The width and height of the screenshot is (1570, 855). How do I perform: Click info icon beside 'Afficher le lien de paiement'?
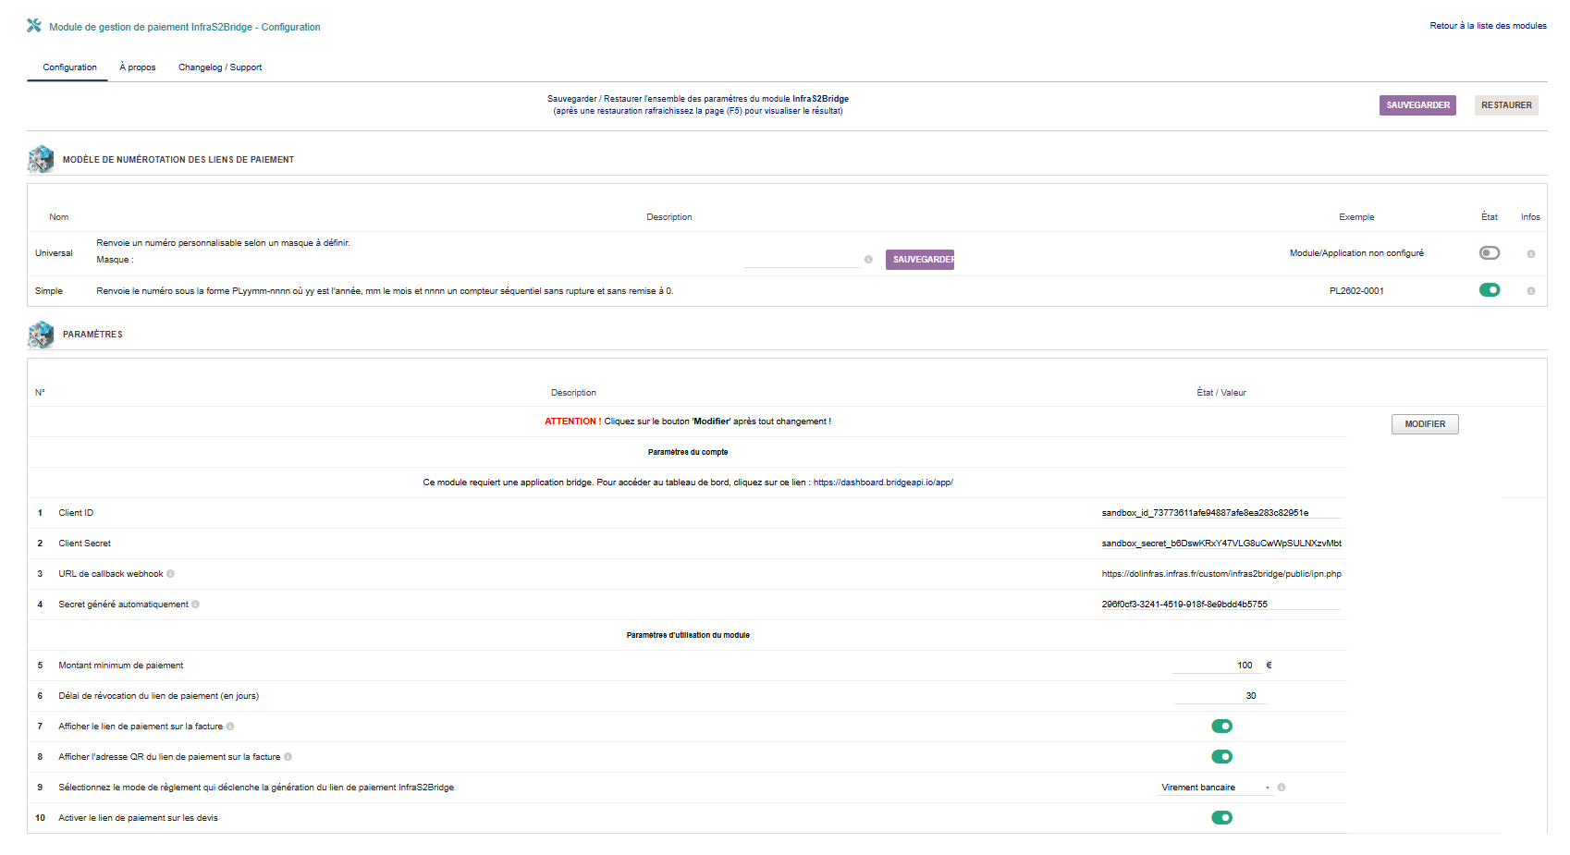[230, 727]
